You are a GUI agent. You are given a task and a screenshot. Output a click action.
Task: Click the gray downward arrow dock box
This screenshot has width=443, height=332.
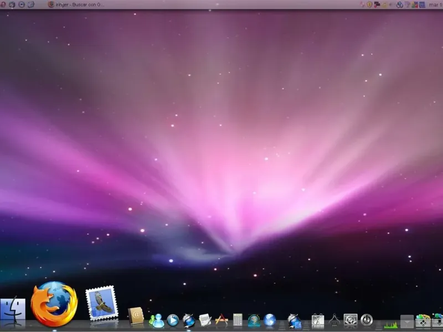pos(407,321)
